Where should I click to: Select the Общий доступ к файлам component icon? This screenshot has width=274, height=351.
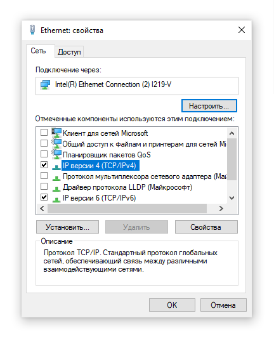tap(56, 143)
